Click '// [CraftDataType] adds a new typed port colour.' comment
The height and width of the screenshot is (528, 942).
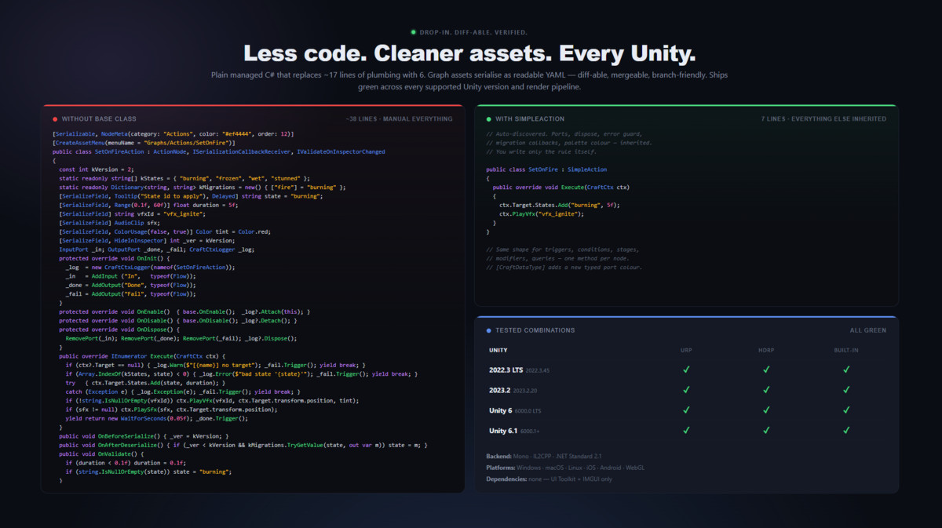coord(564,267)
